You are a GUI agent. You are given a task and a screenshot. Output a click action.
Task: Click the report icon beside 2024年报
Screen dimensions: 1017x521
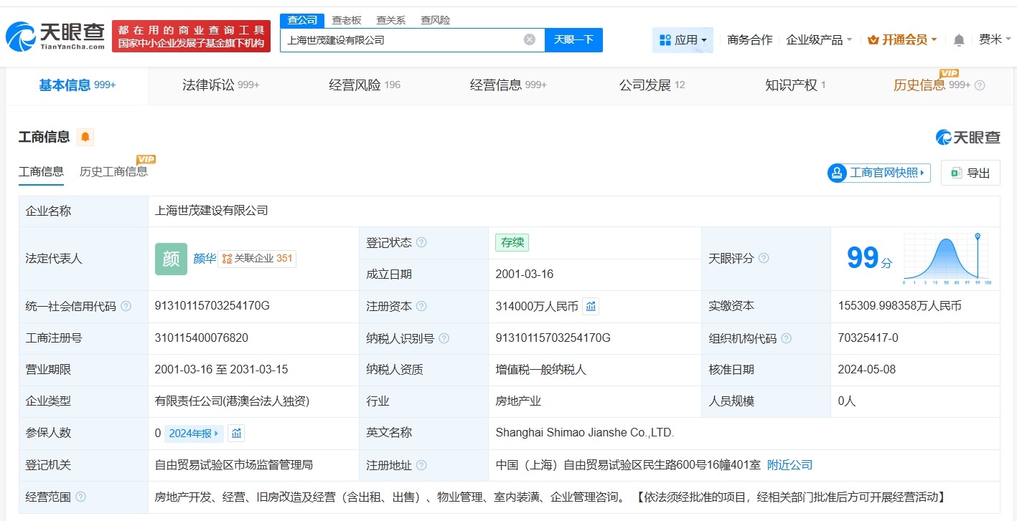click(235, 433)
